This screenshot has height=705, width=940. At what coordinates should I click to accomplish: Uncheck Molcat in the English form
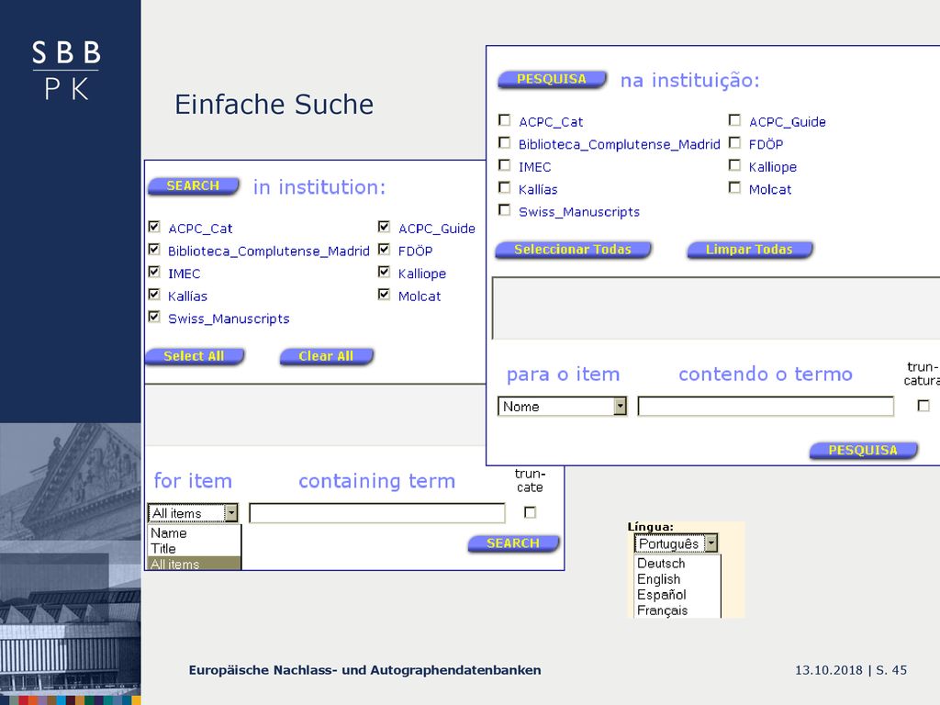[x=385, y=295]
